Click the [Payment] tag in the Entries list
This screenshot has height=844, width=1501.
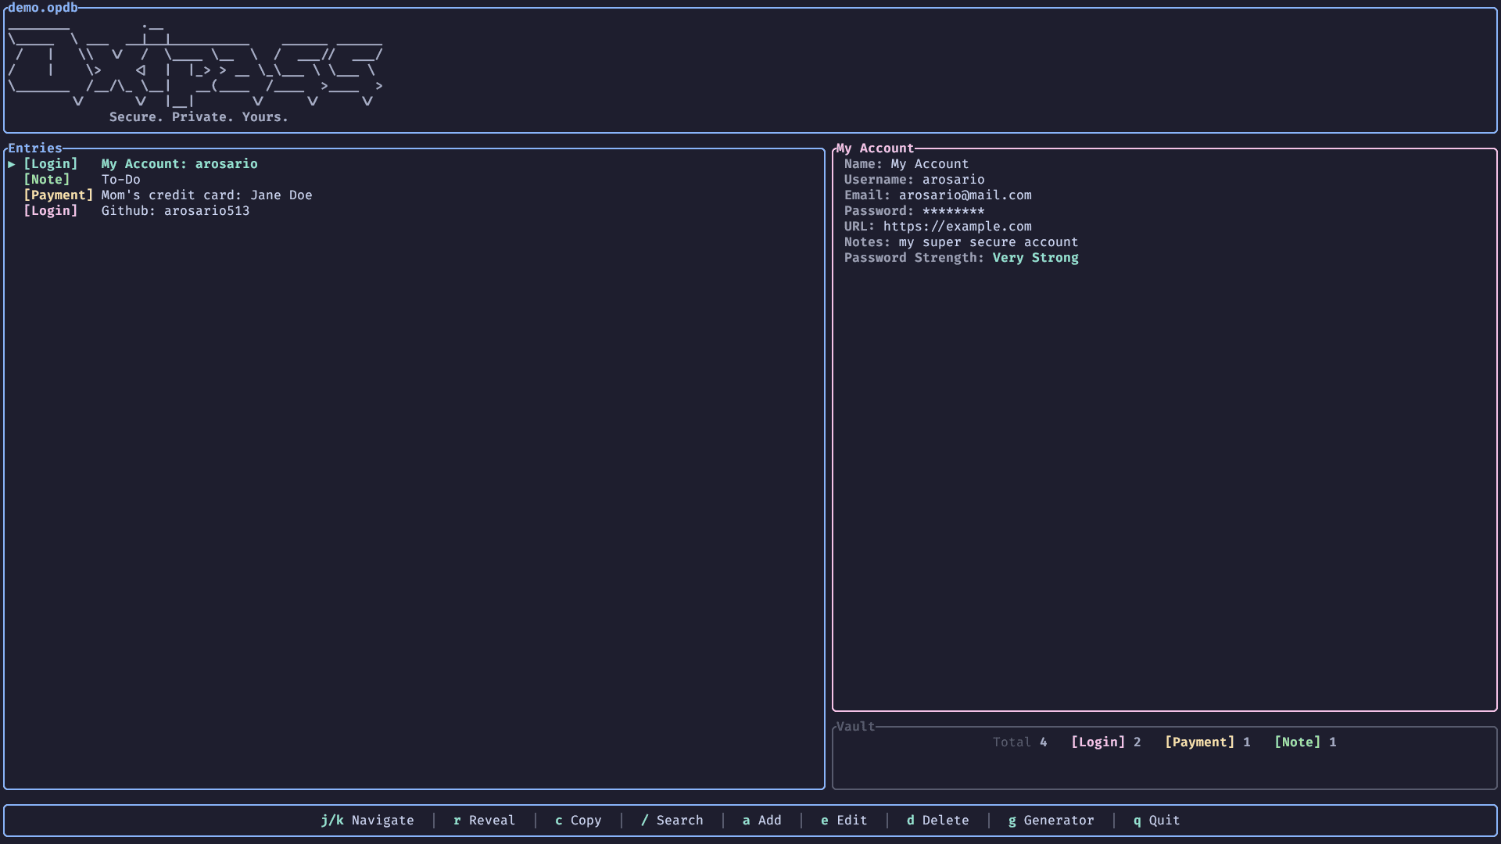[x=59, y=195]
